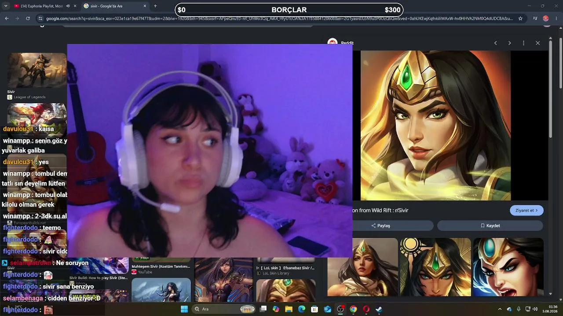Image resolution: width=563 pixels, height=316 pixels.
Task: Show hidden system tray icons
Action: [500, 309]
